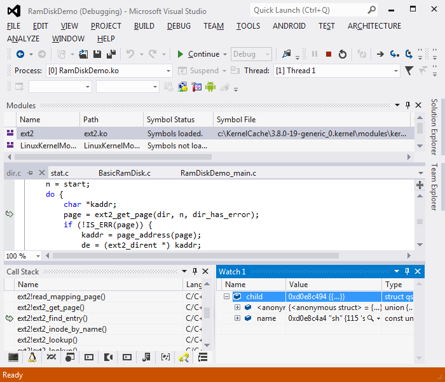Viewport: 445px width, 382px height.
Task: Select the LinuxKernelMo... row in Modules
Action: coord(209,146)
